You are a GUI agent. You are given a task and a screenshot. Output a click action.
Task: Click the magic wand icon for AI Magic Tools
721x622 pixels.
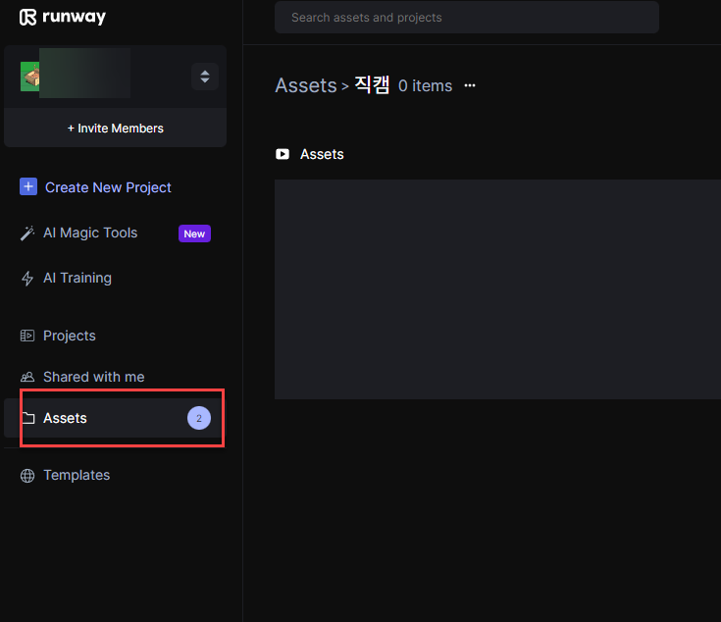point(27,233)
